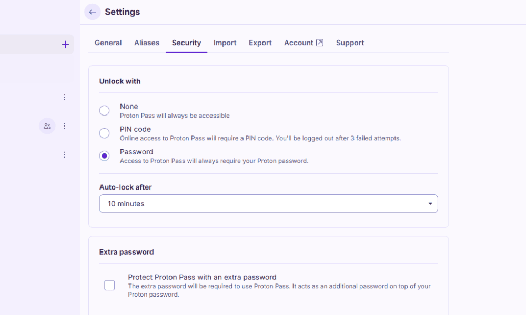Click the shared users icon in the sidebar
526x315 pixels.
pyautogui.click(x=47, y=126)
